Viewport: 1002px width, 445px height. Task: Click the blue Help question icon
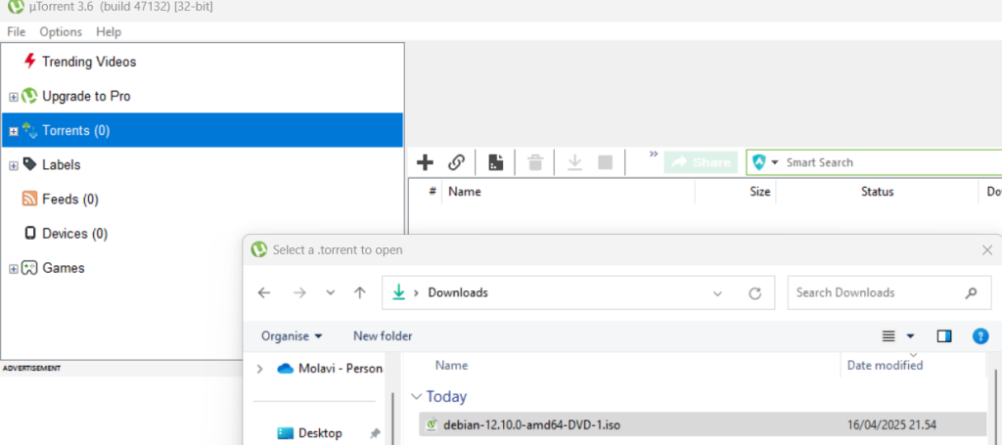pyautogui.click(x=980, y=335)
